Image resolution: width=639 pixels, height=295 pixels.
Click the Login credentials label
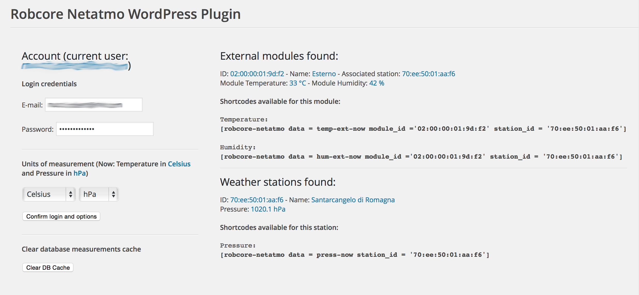[x=49, y=84]
